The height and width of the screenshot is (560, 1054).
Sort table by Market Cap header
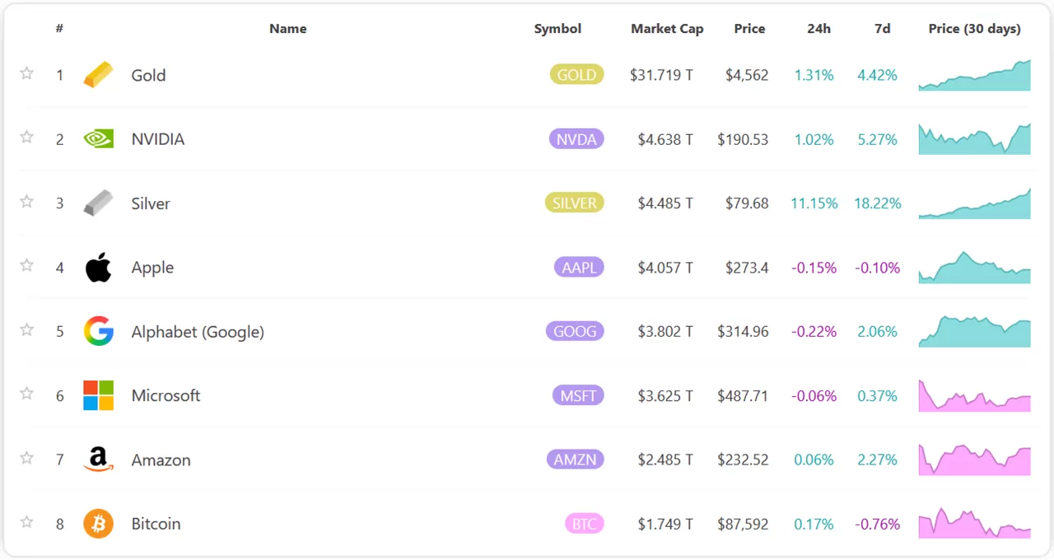point(667,29)
